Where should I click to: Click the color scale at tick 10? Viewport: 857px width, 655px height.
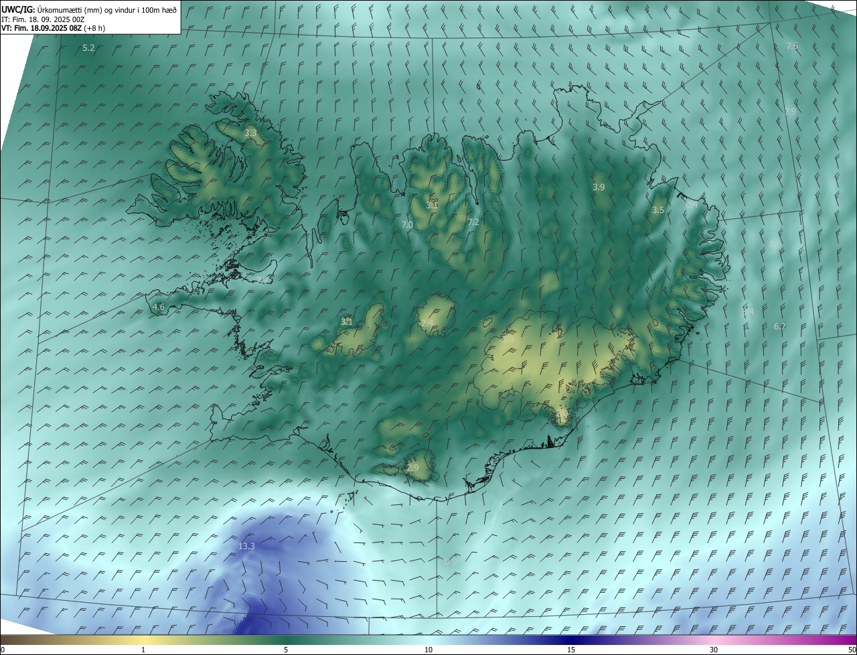click(x=428, y=650)
